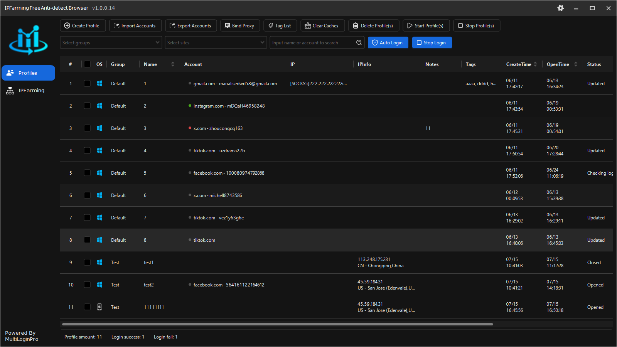
Task: Click red status dot for x.com zhoucongcq163
Action: tap(190, 128)
